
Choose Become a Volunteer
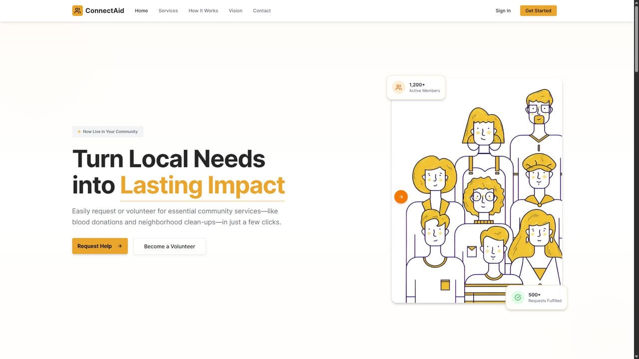(x=169, y=246)
